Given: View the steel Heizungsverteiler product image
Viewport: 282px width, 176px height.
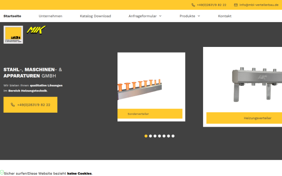Looking at the screenshot, I should [x=257, y=84].
